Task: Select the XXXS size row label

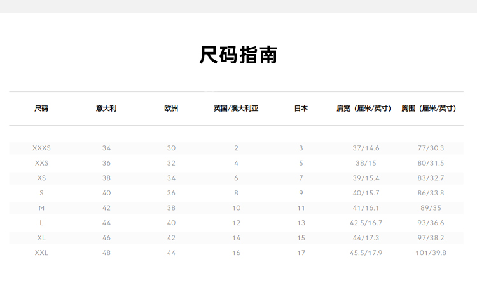Action: (41, 148)
